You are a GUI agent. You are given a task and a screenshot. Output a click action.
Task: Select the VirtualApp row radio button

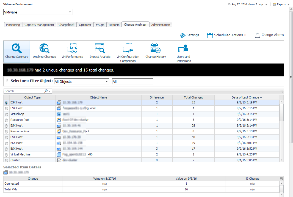pyautogui.click(x=6, y=114)
